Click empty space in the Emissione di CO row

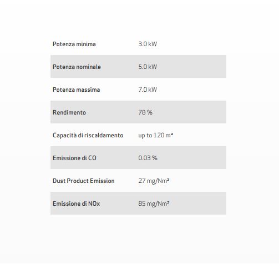click(192, 158)
